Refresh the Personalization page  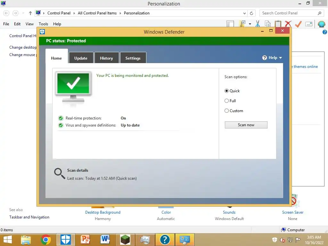(x=251, y=13)
